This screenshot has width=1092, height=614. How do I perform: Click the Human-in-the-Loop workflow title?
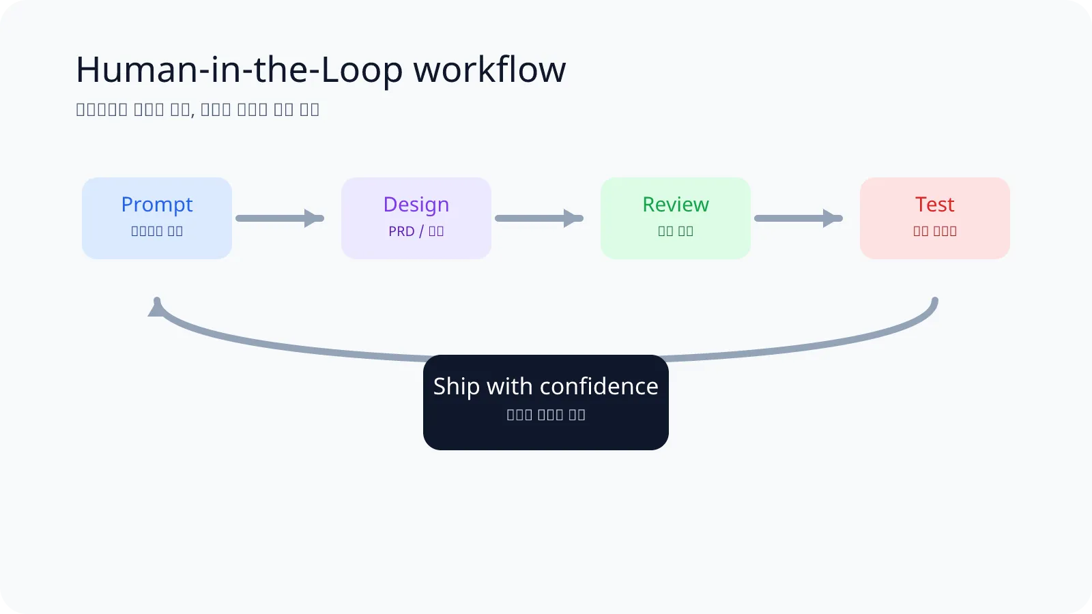click(321, 70)
